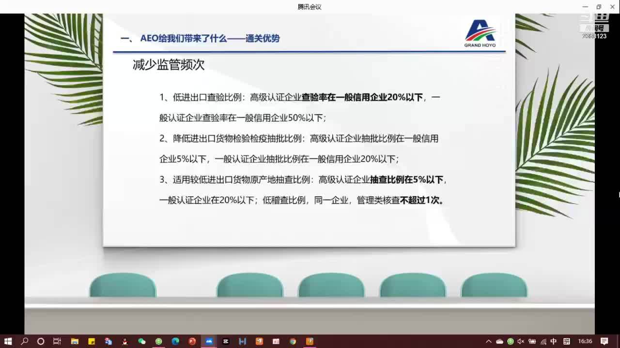Toggle the 中 input language indicator
Image resolution: width=620 pixels, height=348 pixels.
point(554,341)
